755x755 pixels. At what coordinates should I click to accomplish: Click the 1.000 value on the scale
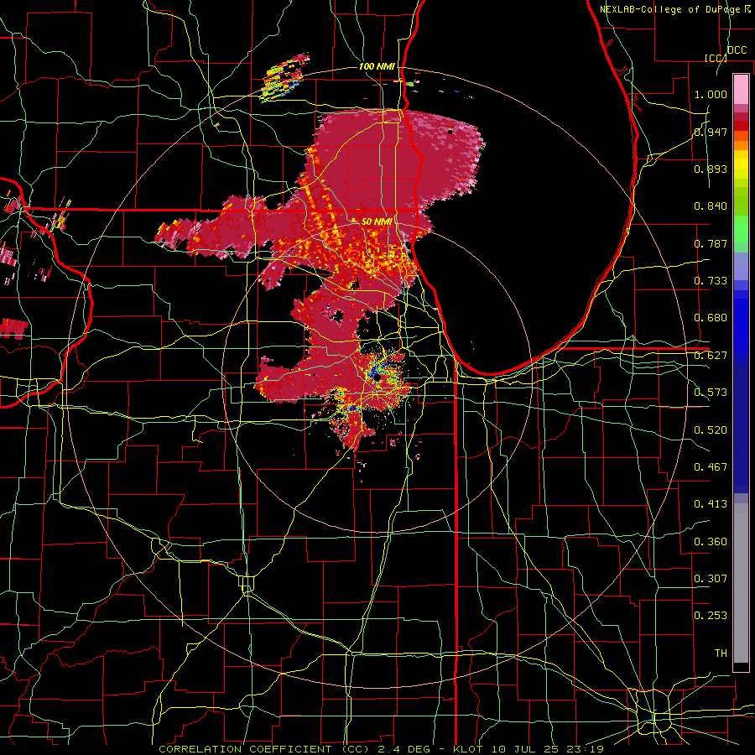(x=711, y=94)
